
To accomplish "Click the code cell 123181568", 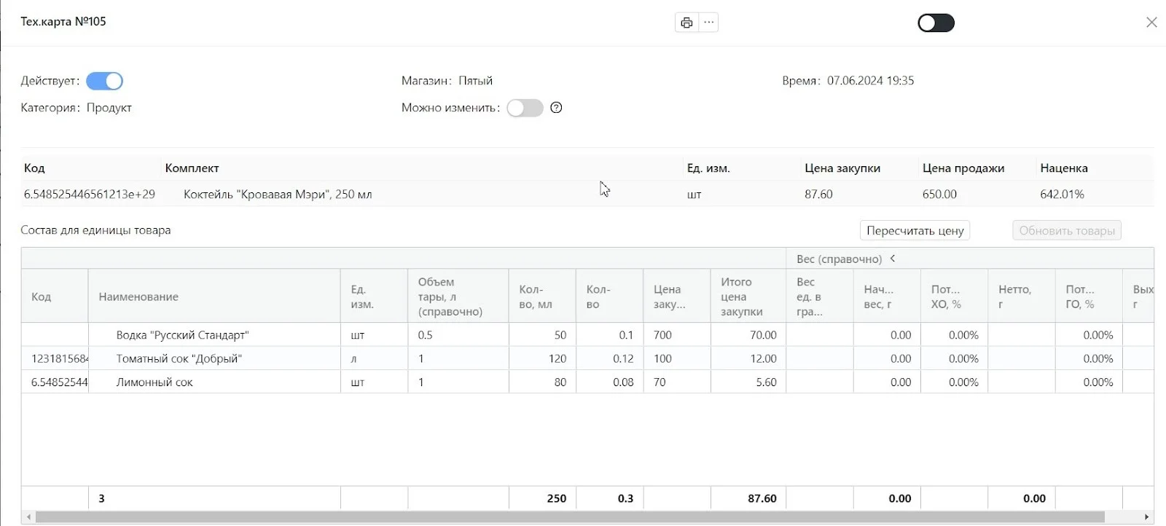I will pyautogui.click(x=55, y=358).
